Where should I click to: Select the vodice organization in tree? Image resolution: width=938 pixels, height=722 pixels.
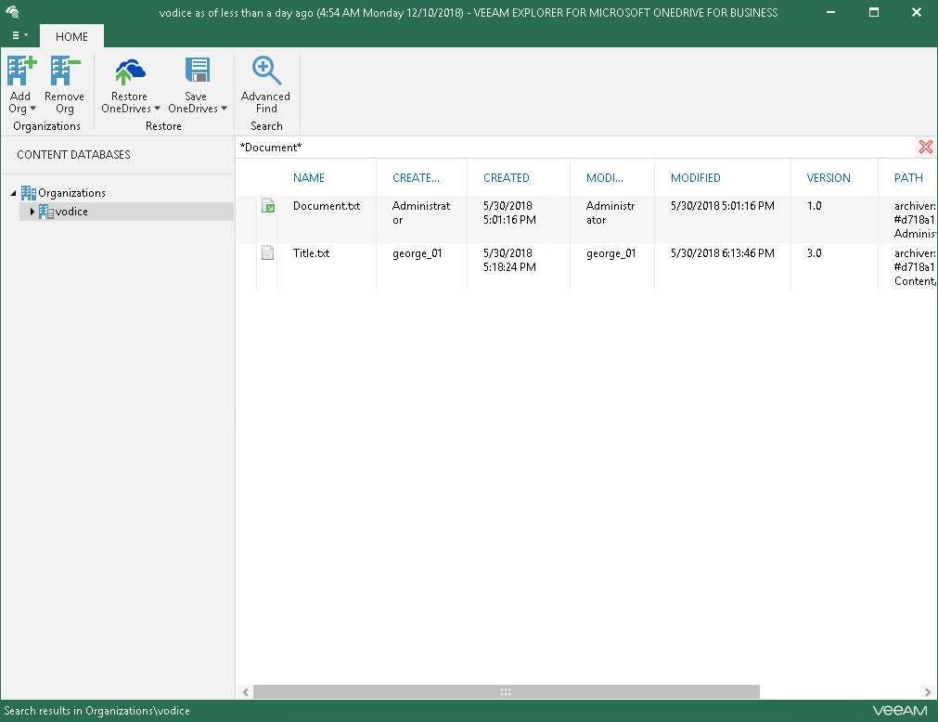coord(71,212)
